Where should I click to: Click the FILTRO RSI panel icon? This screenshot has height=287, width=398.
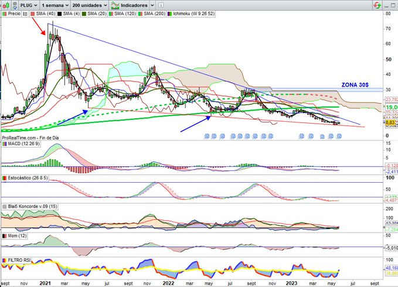point(4,260)
